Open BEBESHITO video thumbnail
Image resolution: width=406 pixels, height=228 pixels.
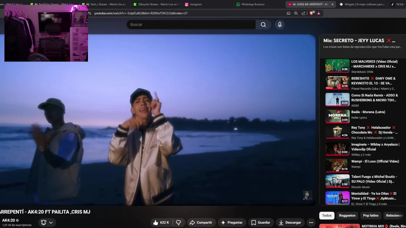(x=337, y=82)
